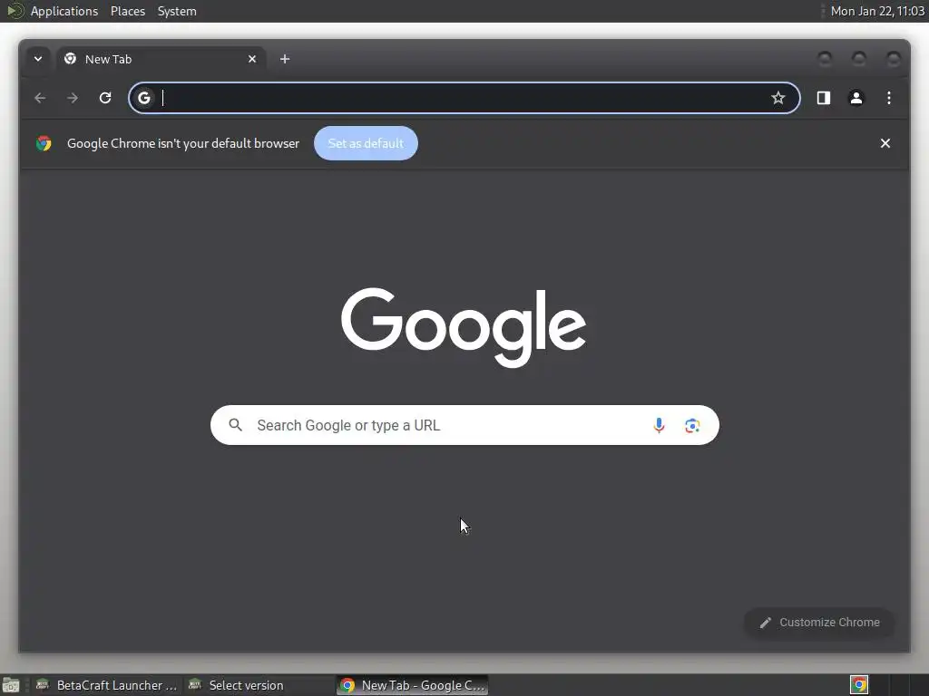Start voice search with microphone icon
The width and height of the screenshot is (929, 696).
coord(659,425)
